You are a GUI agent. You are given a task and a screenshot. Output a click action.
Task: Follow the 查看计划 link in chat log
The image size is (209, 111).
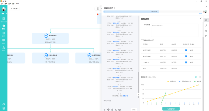(125, 96)
